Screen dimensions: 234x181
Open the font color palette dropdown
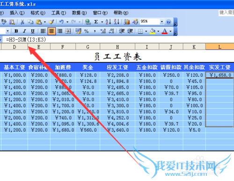point(170,31)
